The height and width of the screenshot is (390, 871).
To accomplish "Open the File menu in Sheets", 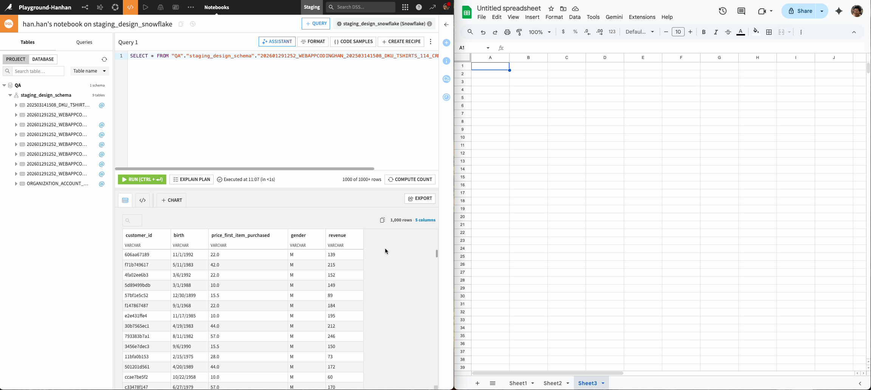I will click(x=482, y=17).
